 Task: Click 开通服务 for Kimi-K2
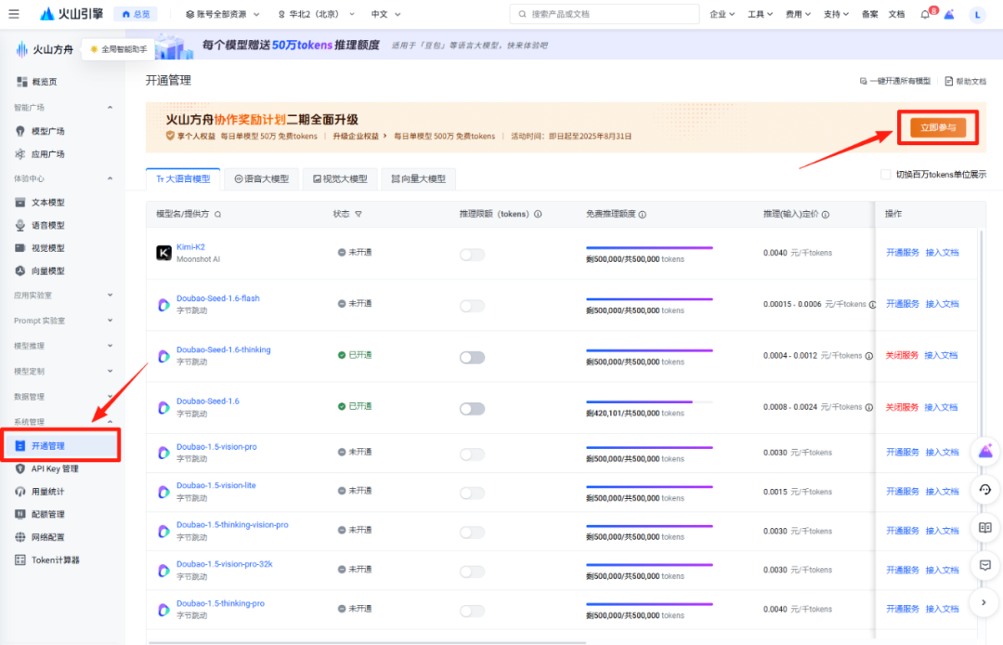click(902, 253)
